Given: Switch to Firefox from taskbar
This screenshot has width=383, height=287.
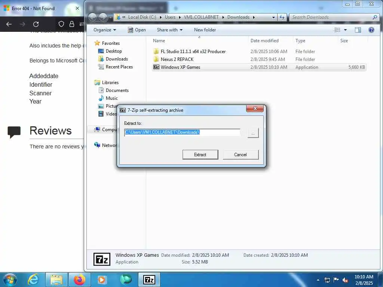Looking at the screenshot, I should pyautogui.click(x=80, y=280).
